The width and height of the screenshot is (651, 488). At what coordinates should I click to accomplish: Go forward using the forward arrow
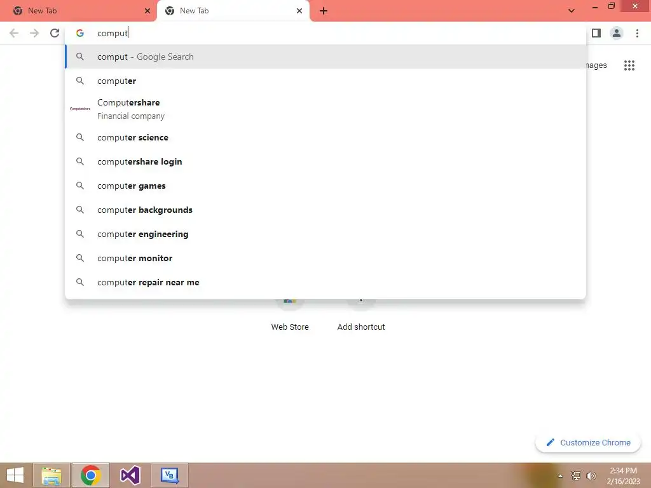pyautogui.click(x=34, y=33)
